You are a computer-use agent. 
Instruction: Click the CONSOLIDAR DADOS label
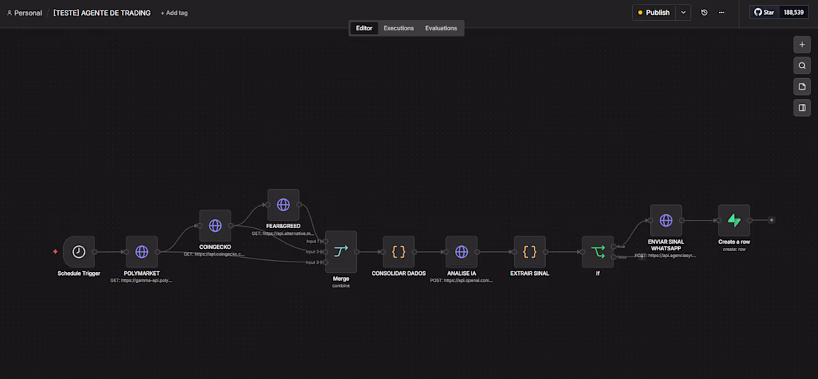pos(399,273)
